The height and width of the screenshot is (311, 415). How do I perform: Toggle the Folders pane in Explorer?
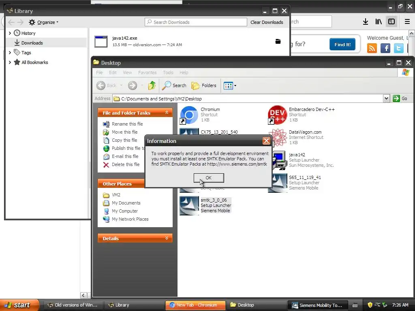(204, 85)
